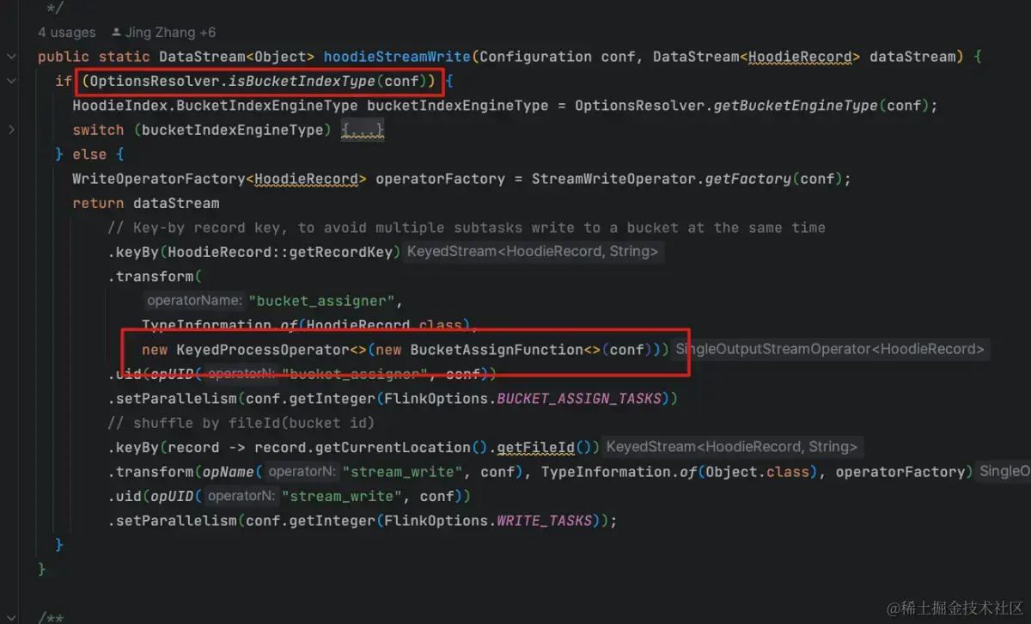Click the getRecordKey method reference
1031x624 pixels.
pos(345,252)
